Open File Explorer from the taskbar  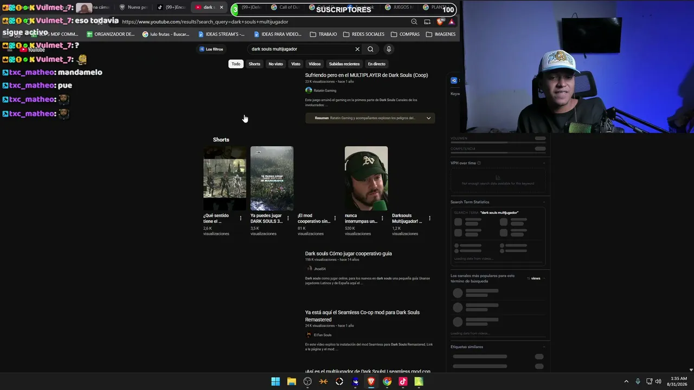tap(291, 381)
